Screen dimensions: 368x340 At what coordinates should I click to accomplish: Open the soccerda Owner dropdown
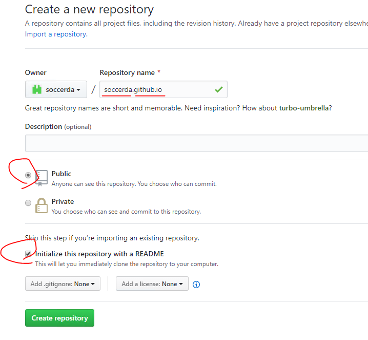point(56,89)
